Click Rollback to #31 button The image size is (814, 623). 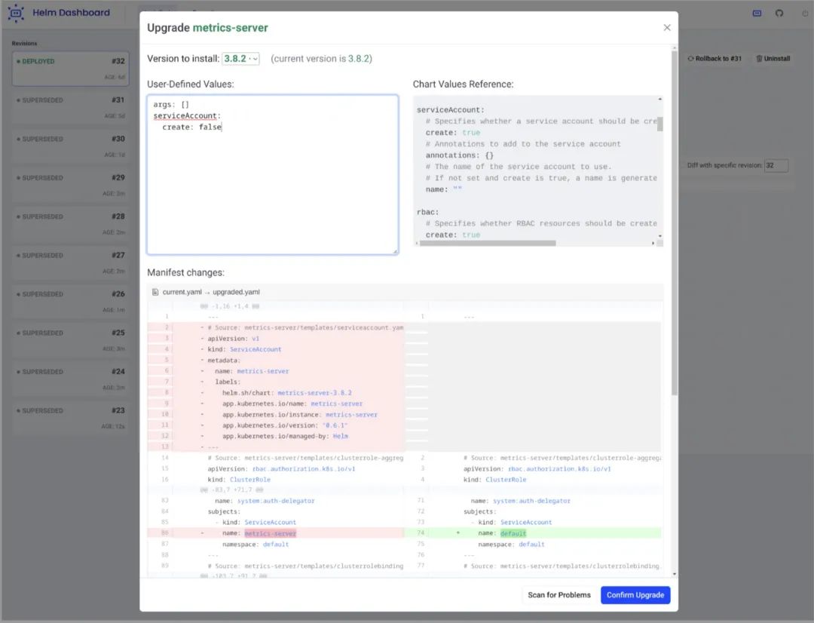pyautogui.click(x=715, y=59)
